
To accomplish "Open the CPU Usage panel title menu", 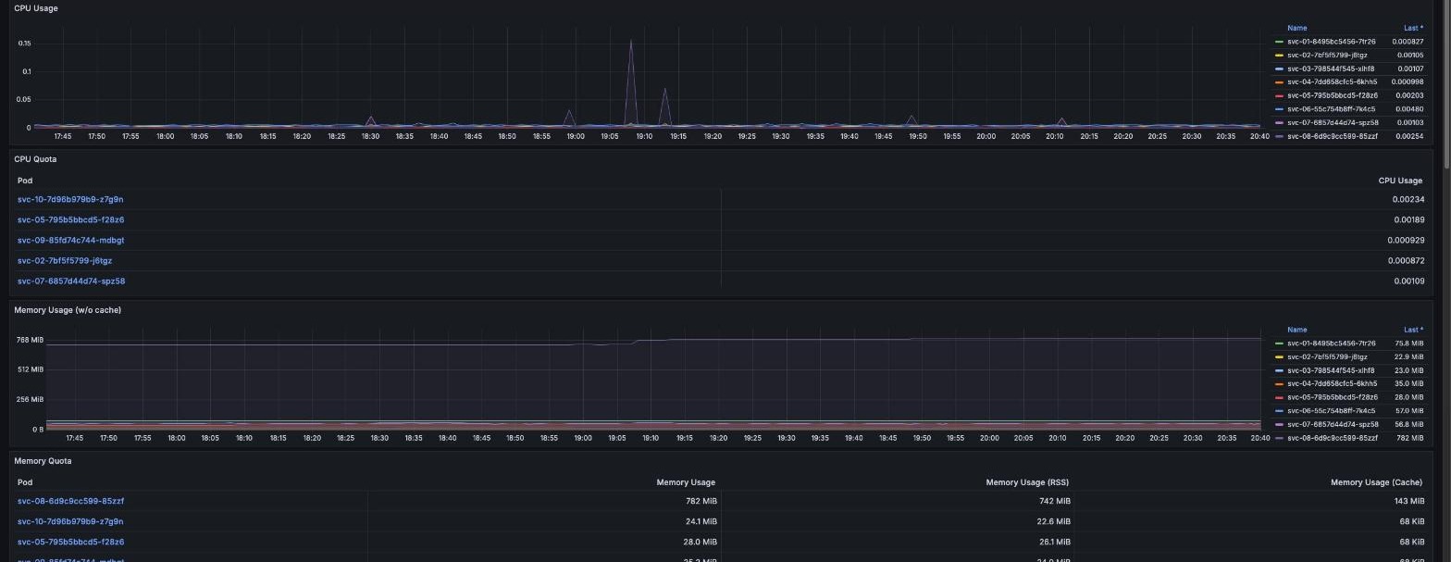I will (x=36, y=8).
